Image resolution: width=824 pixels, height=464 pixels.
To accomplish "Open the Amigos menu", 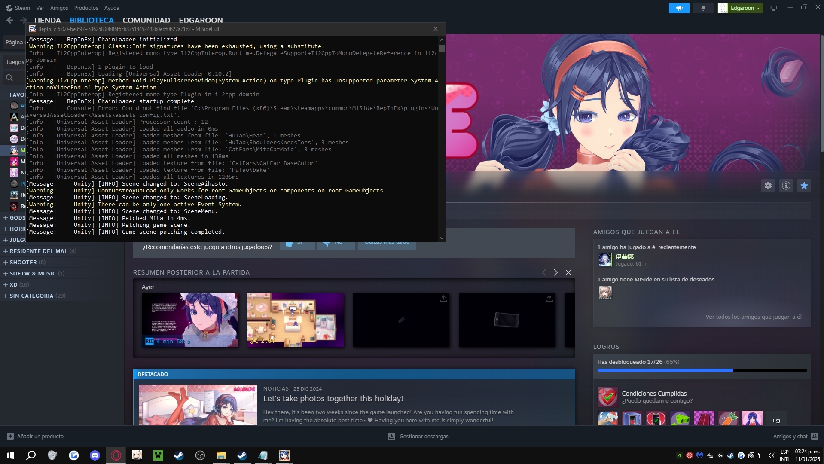I will [x=59, y=8].
